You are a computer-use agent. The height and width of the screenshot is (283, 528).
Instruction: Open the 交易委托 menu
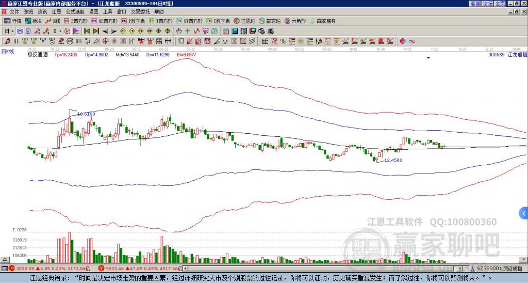tap(140, 12)
